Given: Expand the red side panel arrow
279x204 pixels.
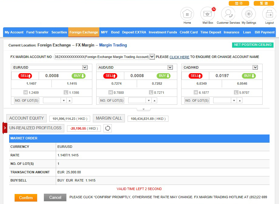Looking at the screenshot, I should pos(5,128).
